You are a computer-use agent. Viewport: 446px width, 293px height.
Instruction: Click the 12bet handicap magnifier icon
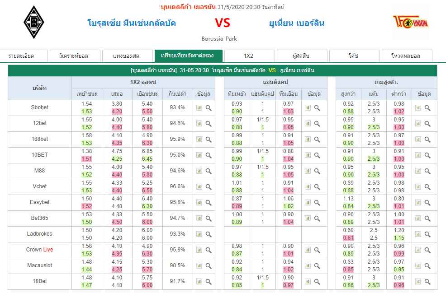point(317,124)
